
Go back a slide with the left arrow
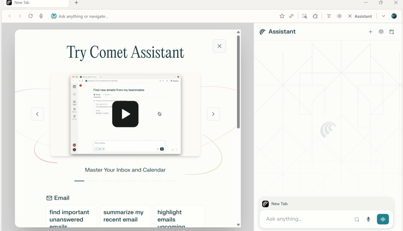tap(37, 114)
